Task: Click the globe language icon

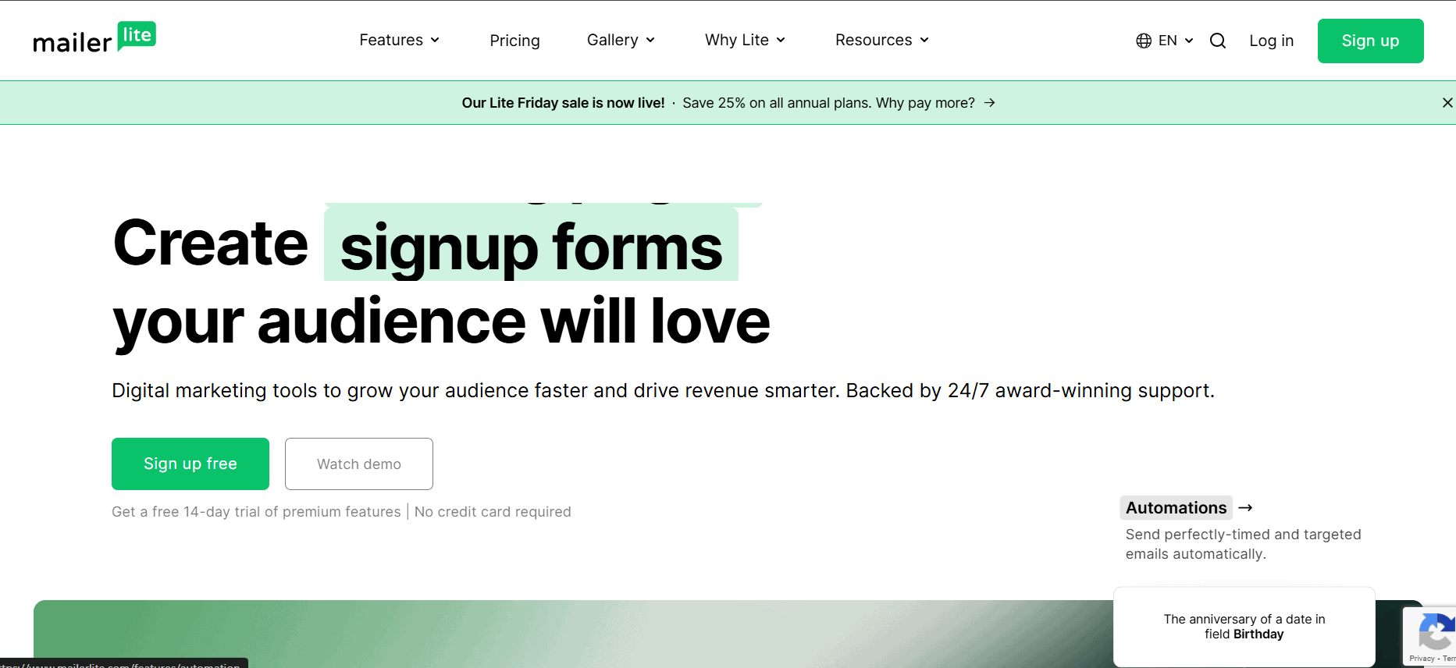Action: pos(1144,41)
